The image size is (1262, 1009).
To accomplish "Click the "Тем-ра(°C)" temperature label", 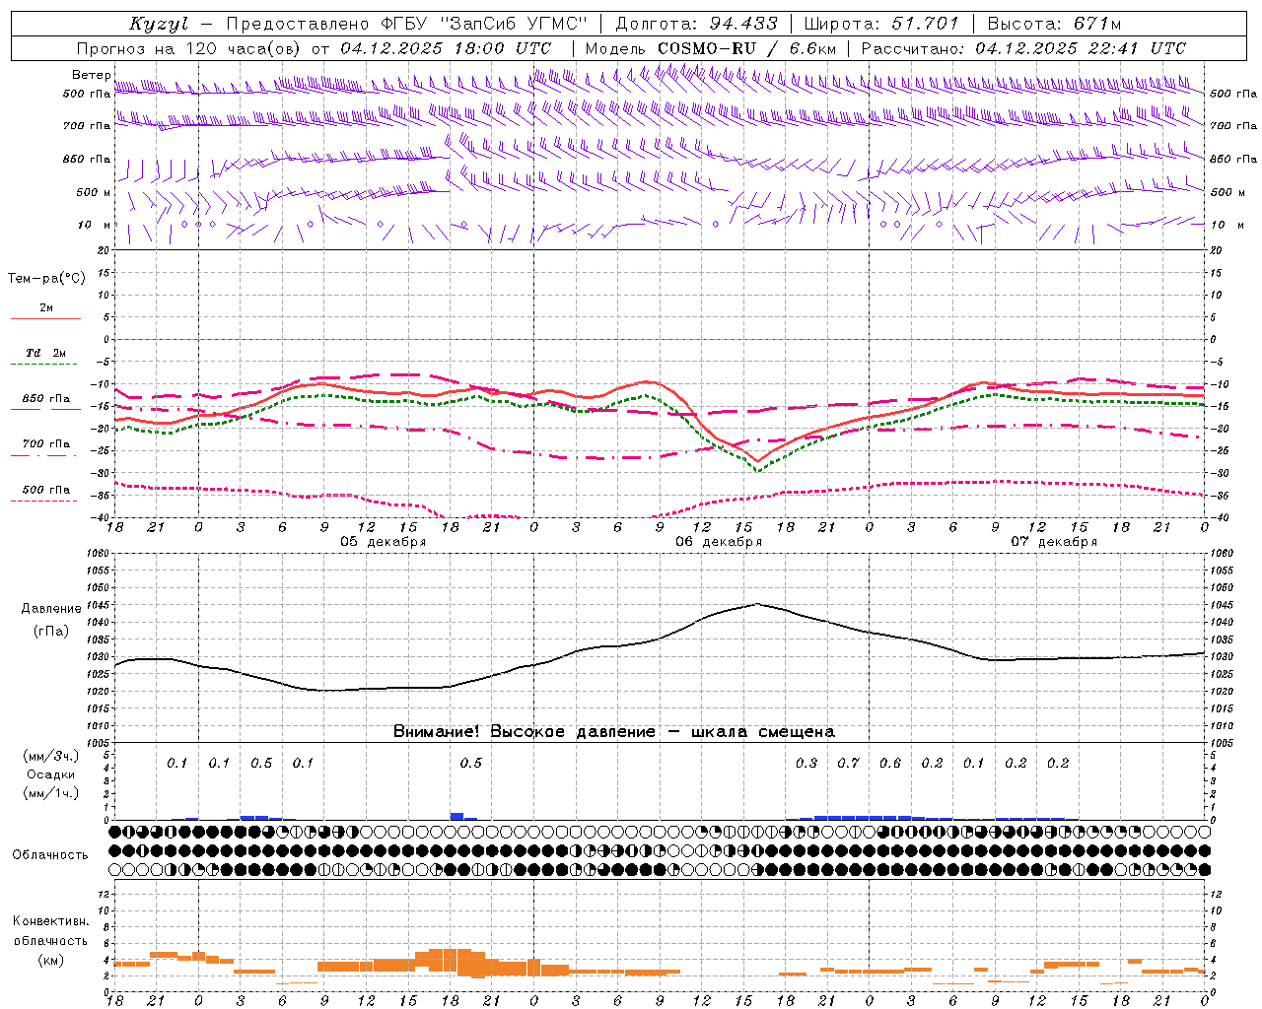I will point(46,279).
